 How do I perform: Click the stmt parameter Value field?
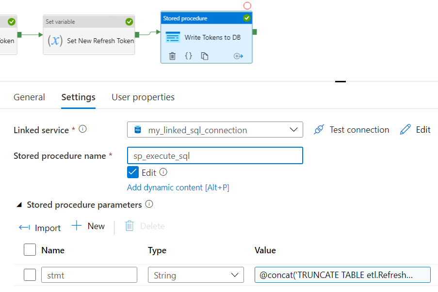click(x=342, y=275)
